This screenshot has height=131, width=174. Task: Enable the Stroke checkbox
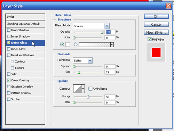9,99
